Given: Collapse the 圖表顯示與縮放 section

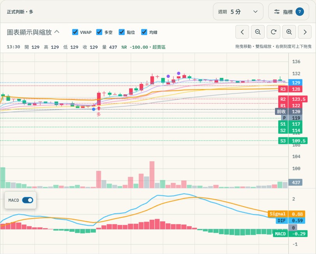Looking at the screenshot, I should (33, 32).
